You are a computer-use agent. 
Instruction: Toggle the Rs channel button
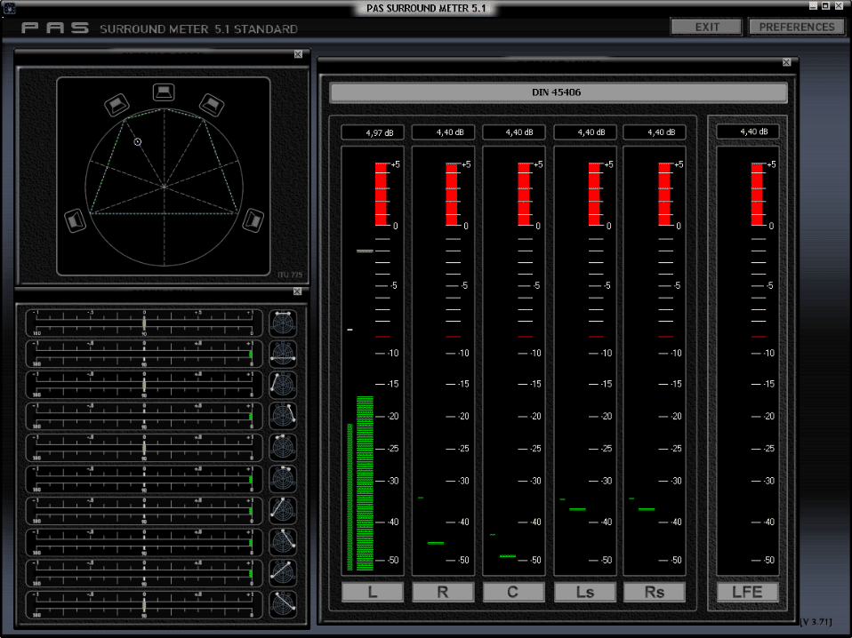pos(654,592)
